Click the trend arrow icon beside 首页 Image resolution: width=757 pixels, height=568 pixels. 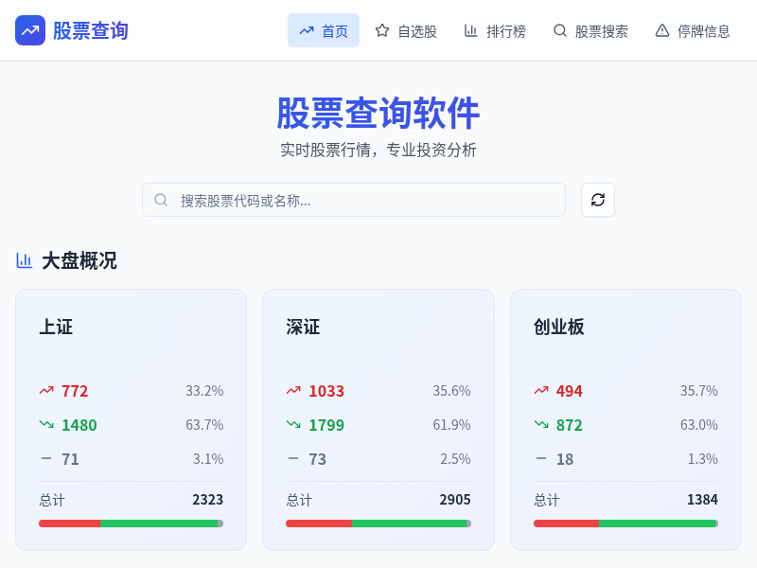coord(306,31)
